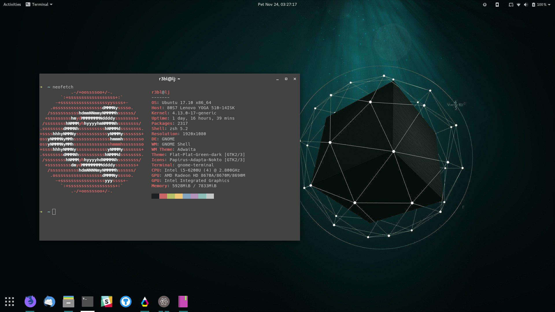Open the blue T app icon

coord(126,302)
